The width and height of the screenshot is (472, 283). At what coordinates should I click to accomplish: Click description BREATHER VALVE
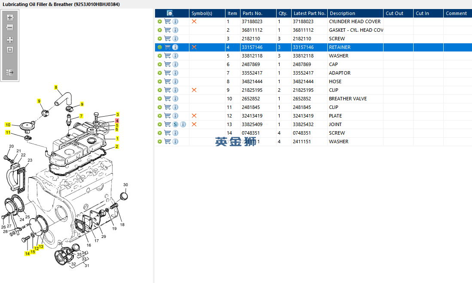click(348, 99)
